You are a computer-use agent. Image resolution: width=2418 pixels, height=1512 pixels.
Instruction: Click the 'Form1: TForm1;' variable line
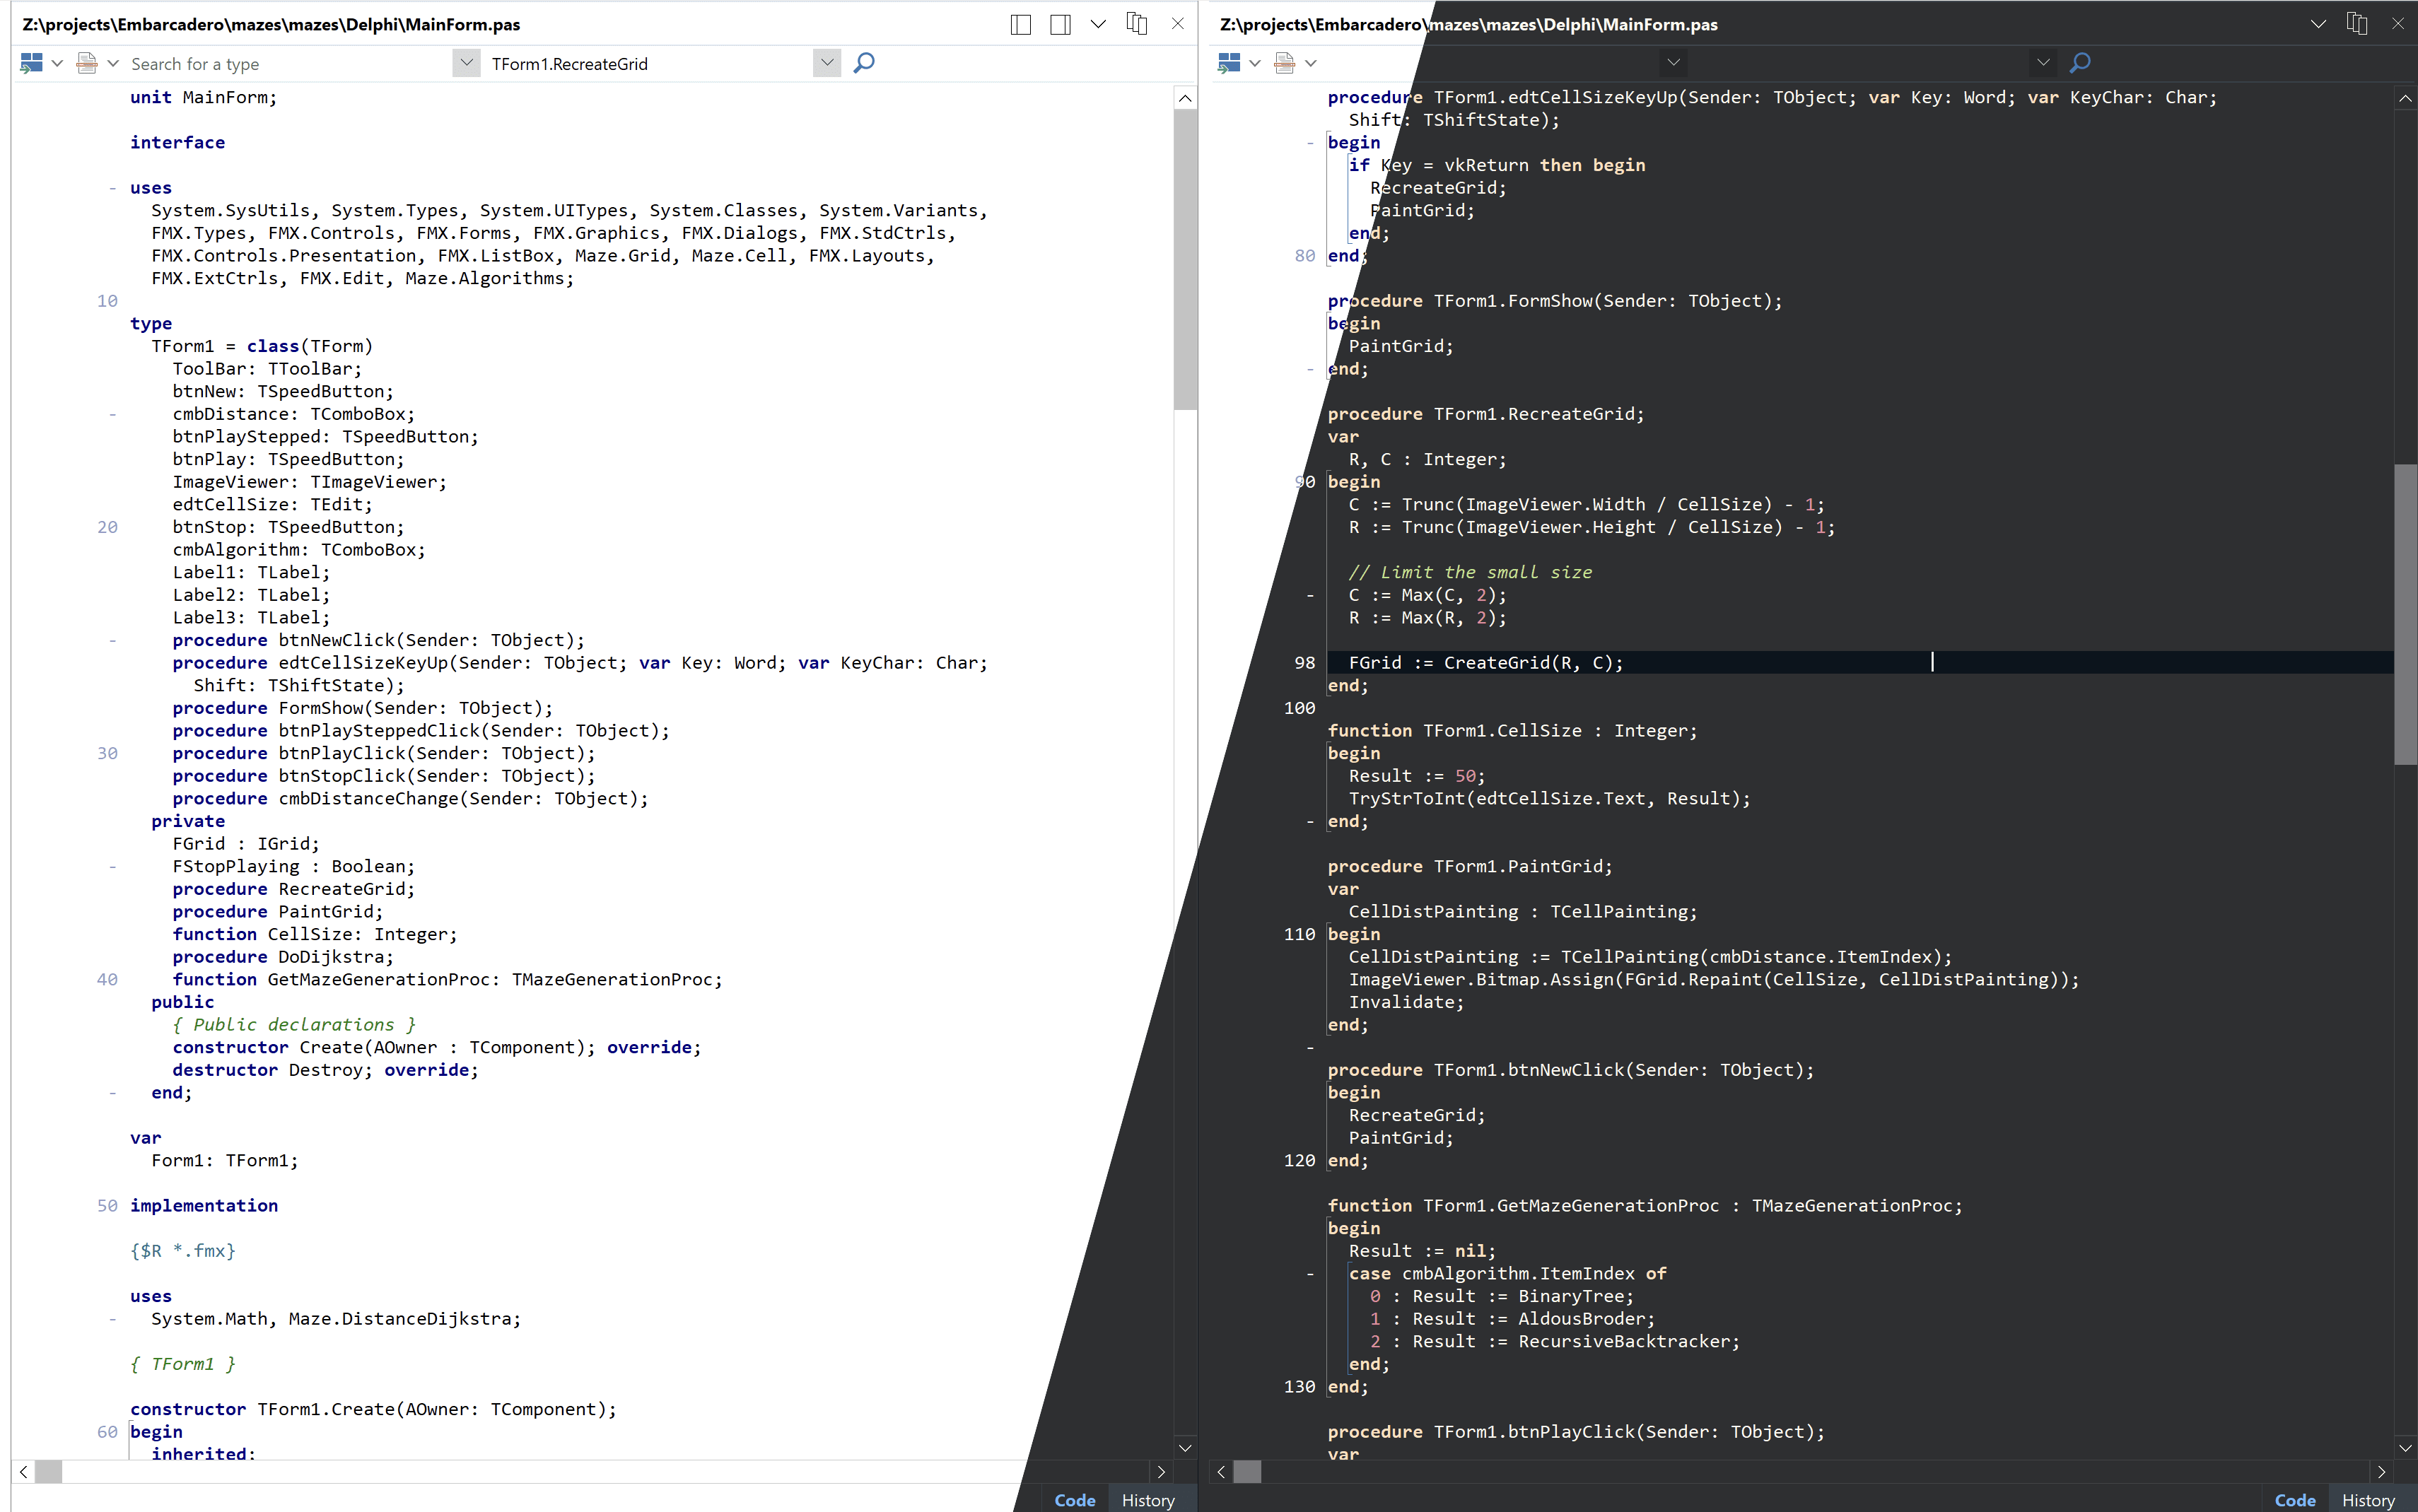point(225,1160)
